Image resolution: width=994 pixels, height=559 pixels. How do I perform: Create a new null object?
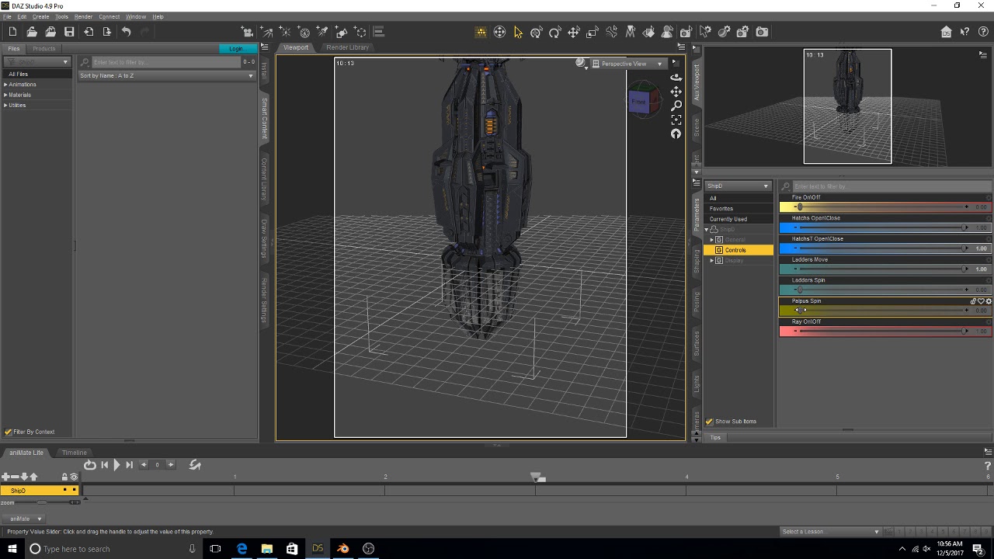360,32
